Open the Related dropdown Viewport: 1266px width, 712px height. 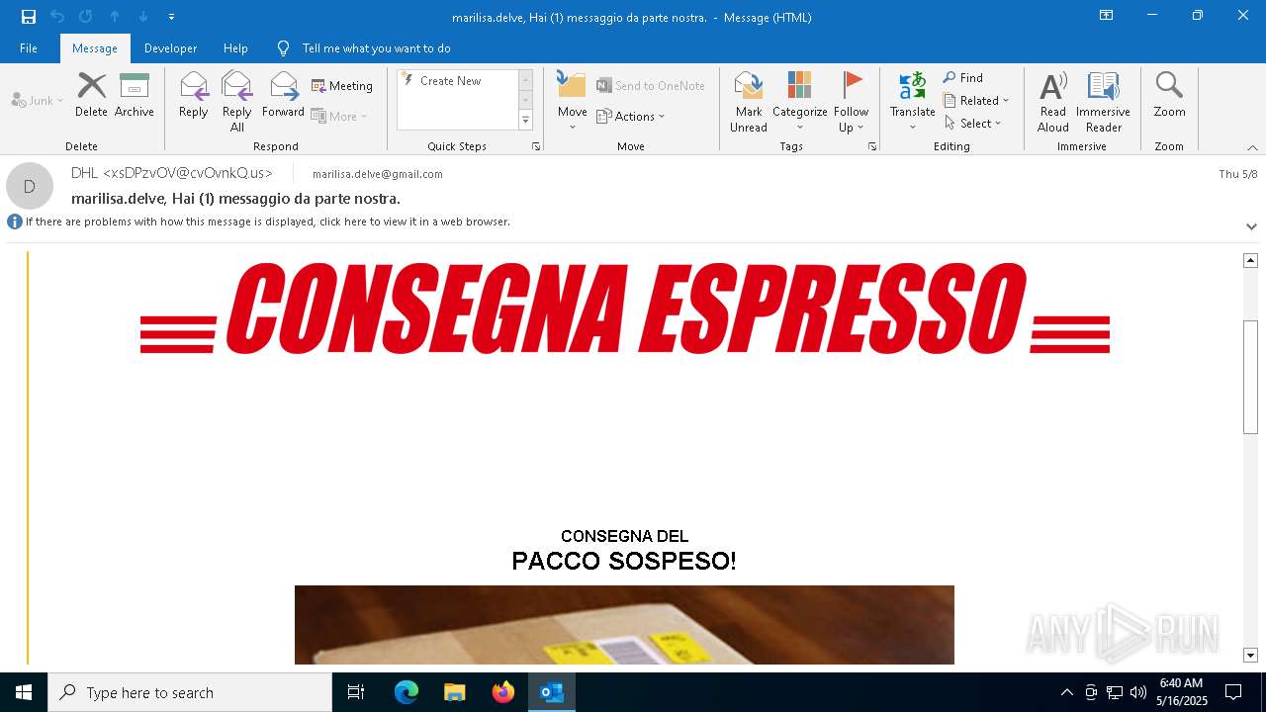[x=976, y=101]
